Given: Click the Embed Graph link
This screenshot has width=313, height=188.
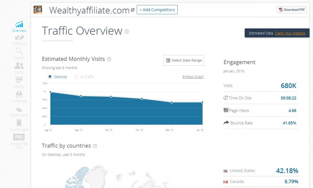Looking at the screenshot, I should pos(193,77).
